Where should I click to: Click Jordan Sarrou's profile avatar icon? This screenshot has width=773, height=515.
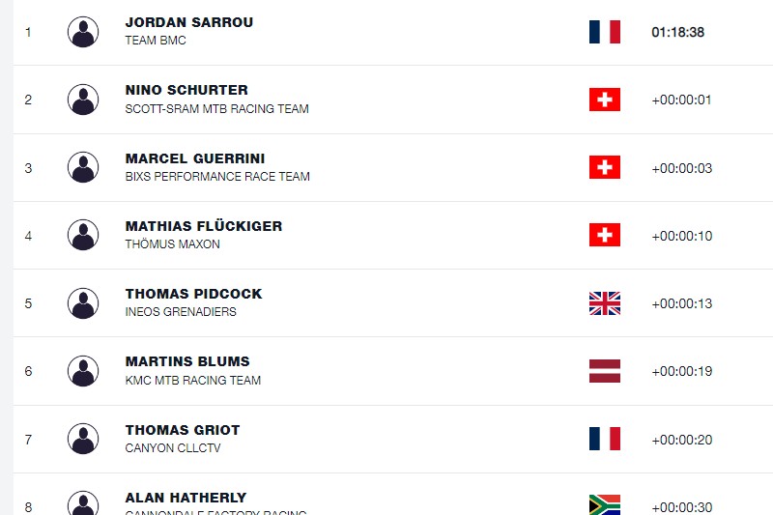pyautogui.click(x=83, y=32)
